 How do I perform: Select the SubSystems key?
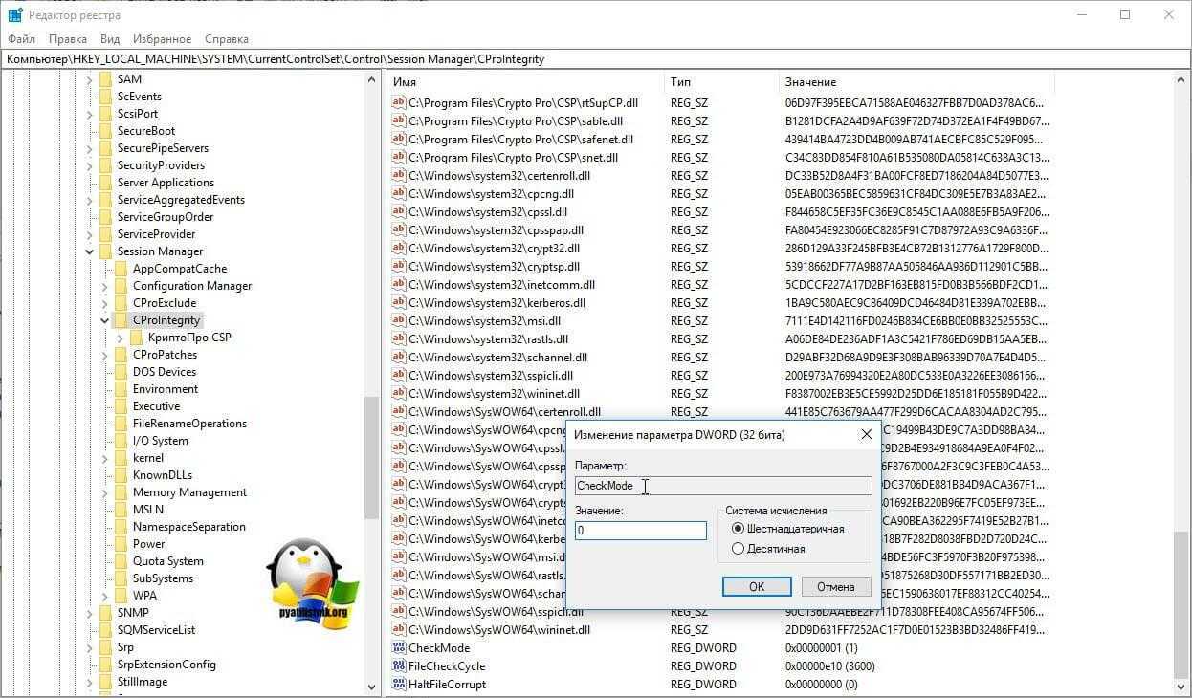[163, 578]
